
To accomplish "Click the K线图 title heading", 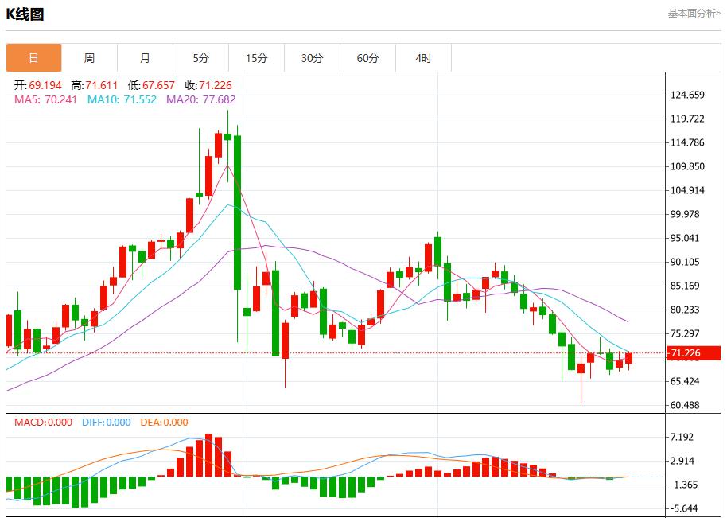I will (25, 14).
